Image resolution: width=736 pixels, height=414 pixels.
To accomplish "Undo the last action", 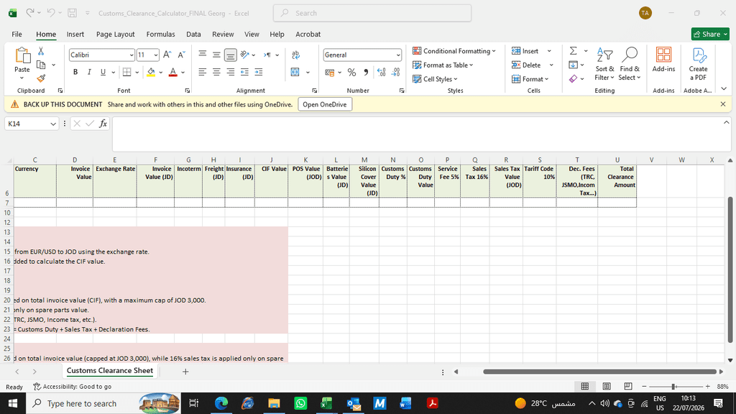I will [x=51, y=13].
